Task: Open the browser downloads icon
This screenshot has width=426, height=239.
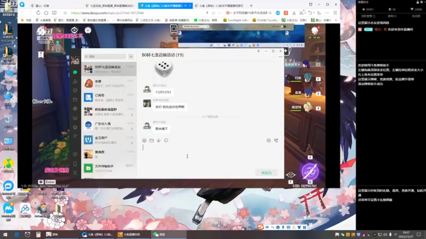Action: pos(294,13)
